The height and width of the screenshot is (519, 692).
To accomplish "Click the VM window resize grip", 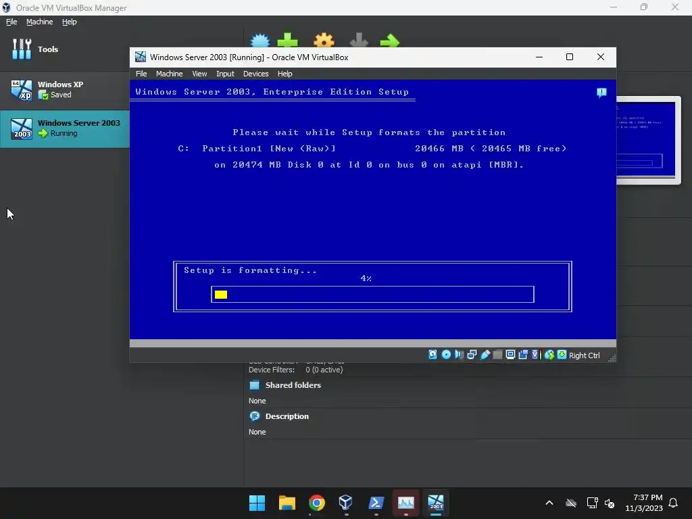I will [x=612, y=358].
